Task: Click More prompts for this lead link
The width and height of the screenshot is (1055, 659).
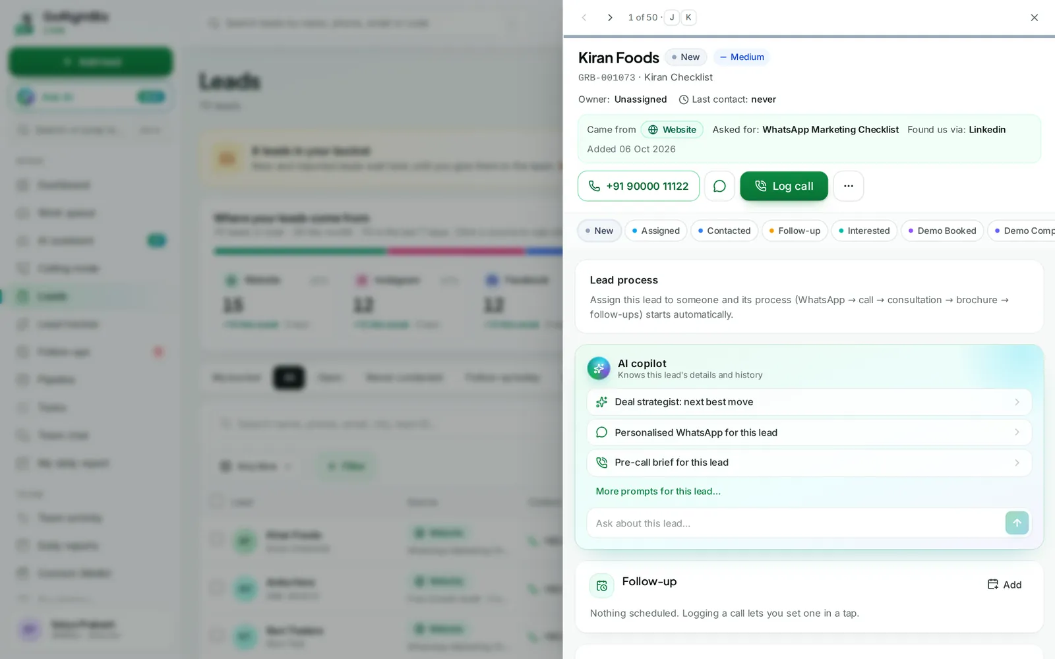Action: coord(658,492)
